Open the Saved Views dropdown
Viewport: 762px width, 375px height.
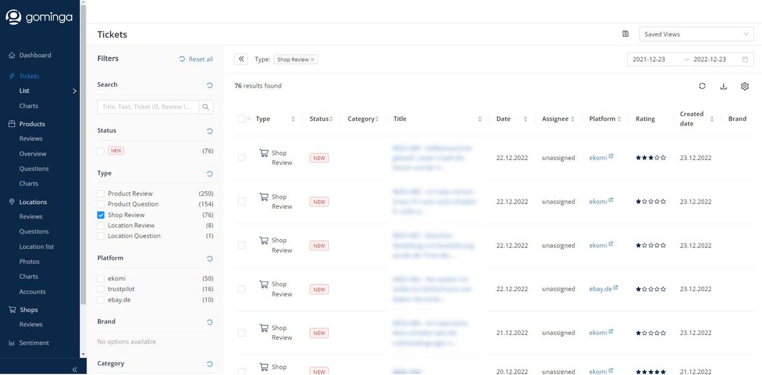(696, 34)
